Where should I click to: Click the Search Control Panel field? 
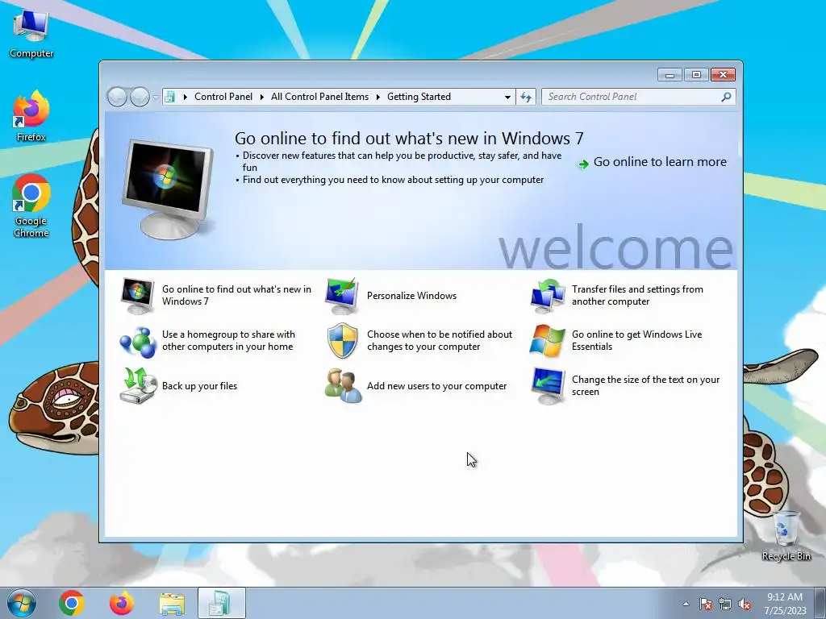(x=639, y=97)
